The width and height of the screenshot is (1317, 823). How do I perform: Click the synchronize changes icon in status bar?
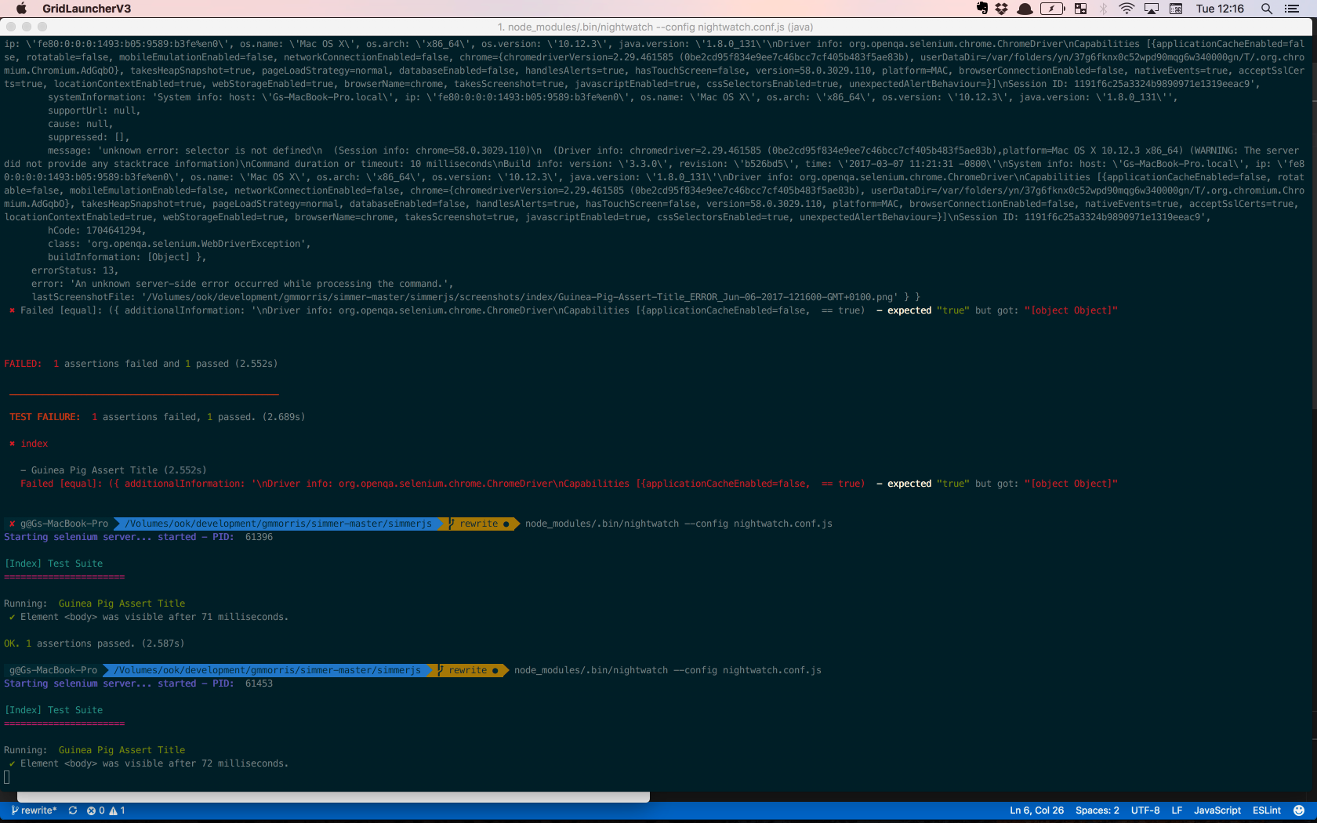point(73,810)
